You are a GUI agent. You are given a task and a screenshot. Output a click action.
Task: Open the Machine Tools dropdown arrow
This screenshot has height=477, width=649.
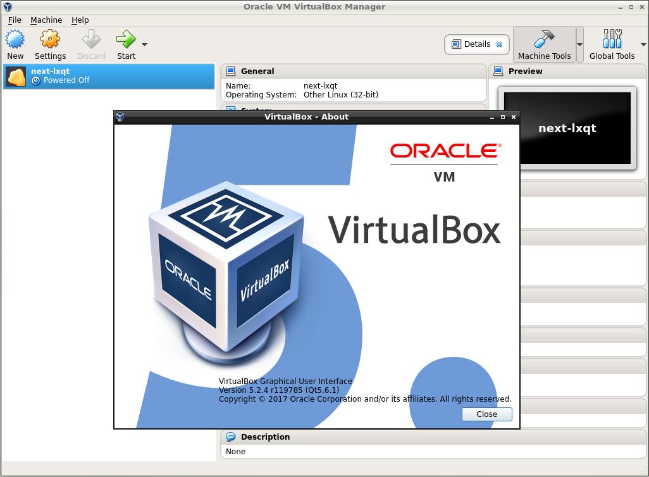(x=580, y=44)
